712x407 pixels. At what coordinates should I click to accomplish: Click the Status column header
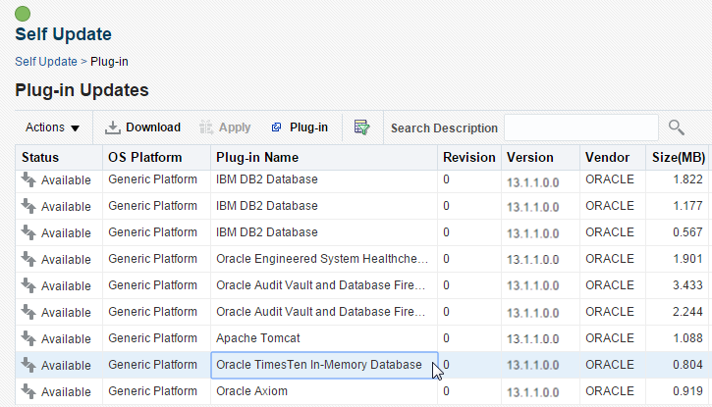tap(40, 157)
